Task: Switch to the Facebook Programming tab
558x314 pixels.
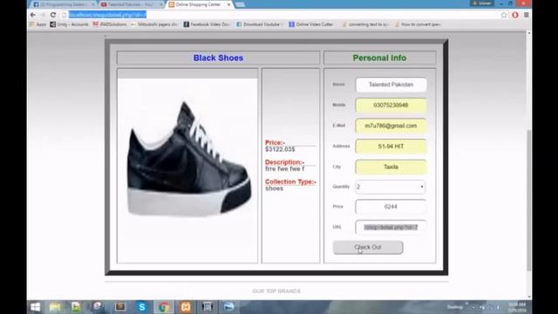Action: coord(63,4)
